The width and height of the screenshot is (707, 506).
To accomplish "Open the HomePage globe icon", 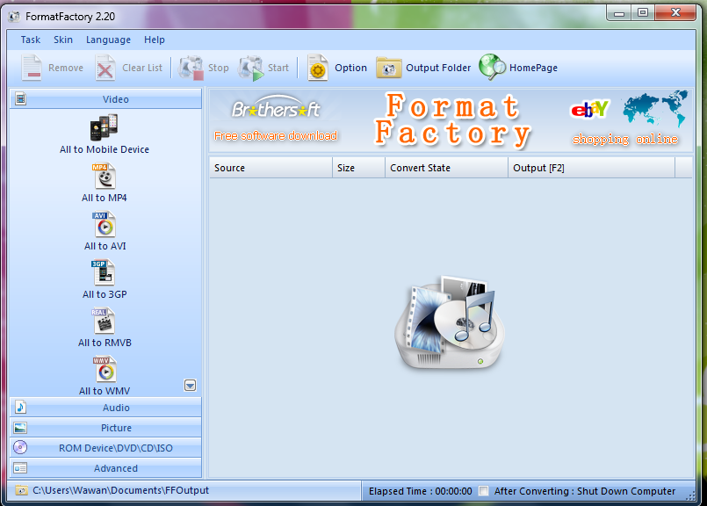I will [492, 67].
